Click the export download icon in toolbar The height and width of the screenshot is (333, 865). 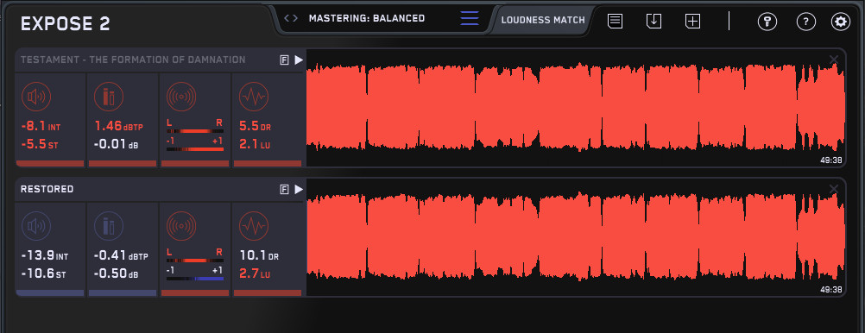click(653, 22)
